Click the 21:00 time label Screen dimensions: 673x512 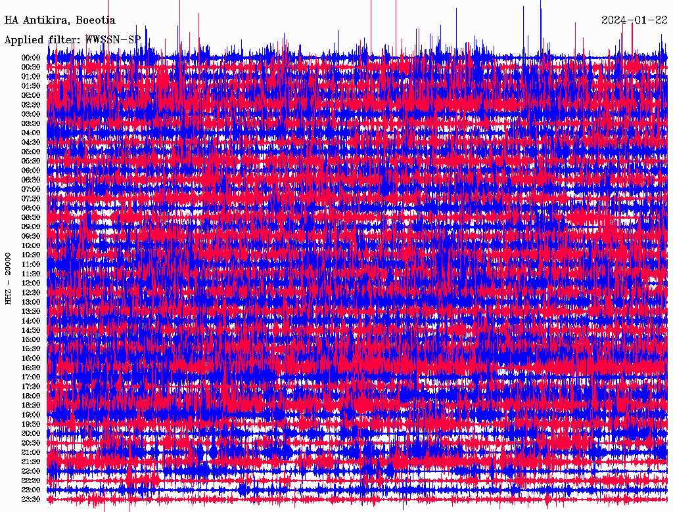point(30,452)
